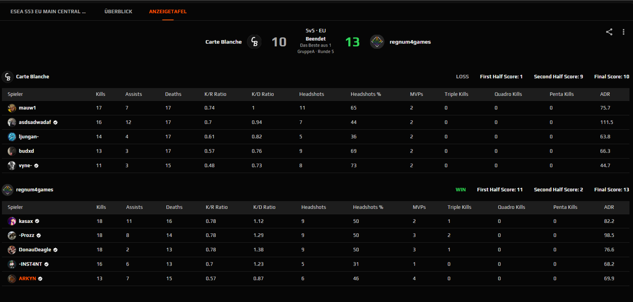Viewport: 633px width, 302px height.
Task: Click MVPs header in Carte Blanche table
Action: (x=416, y=94)
